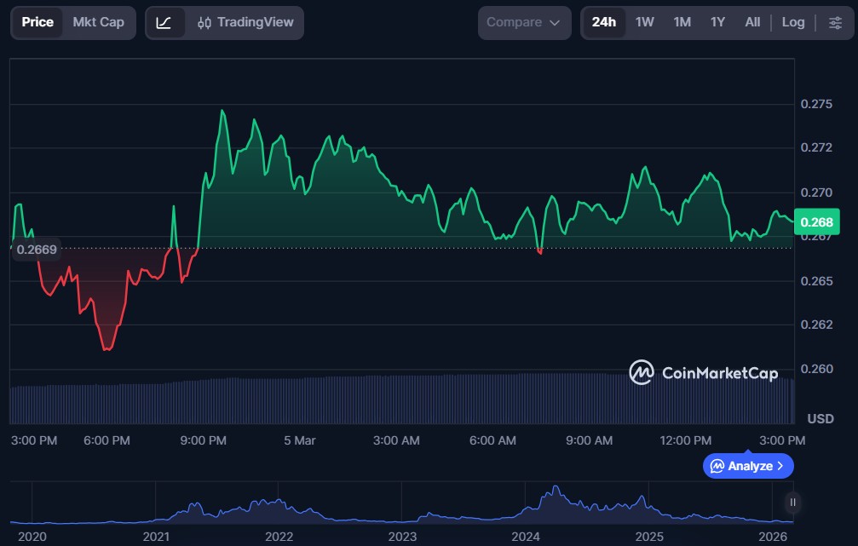858x546 pixels.
Task: Click the Analyze sparkle icon
Action: pyautogui.click(x=717, y=466)
